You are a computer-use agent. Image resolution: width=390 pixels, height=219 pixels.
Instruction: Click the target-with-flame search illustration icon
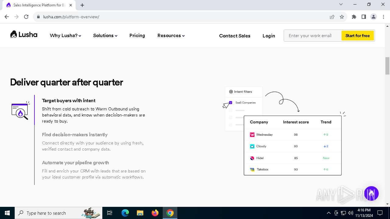20,110
